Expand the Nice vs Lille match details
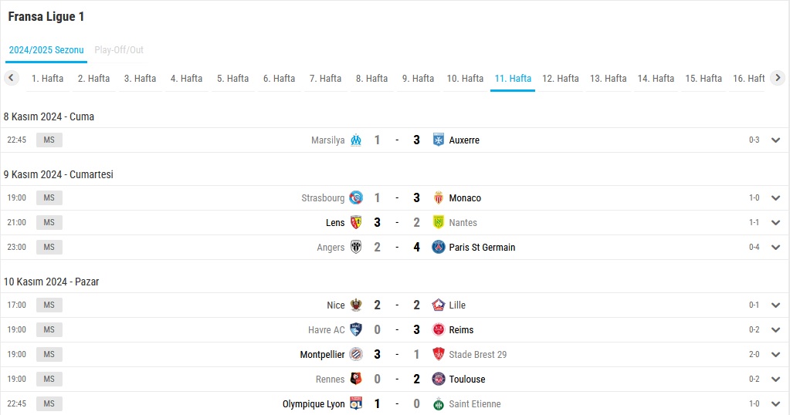 pos(775,305)
